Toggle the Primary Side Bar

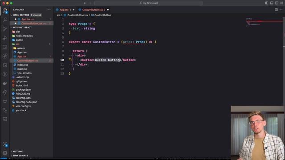tap(267, 3)
